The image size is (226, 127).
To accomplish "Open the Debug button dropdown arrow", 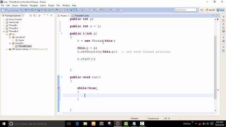I will [x=29, y=10].
